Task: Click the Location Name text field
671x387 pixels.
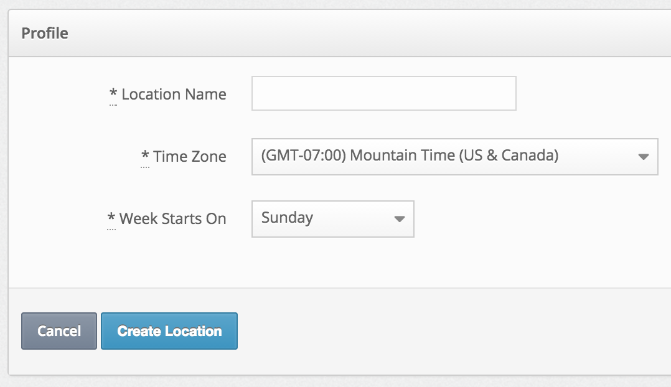Action: coord(383,93)
